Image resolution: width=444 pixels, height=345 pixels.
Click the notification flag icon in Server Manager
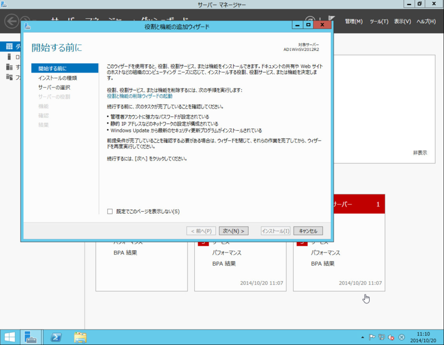[330, 18]
